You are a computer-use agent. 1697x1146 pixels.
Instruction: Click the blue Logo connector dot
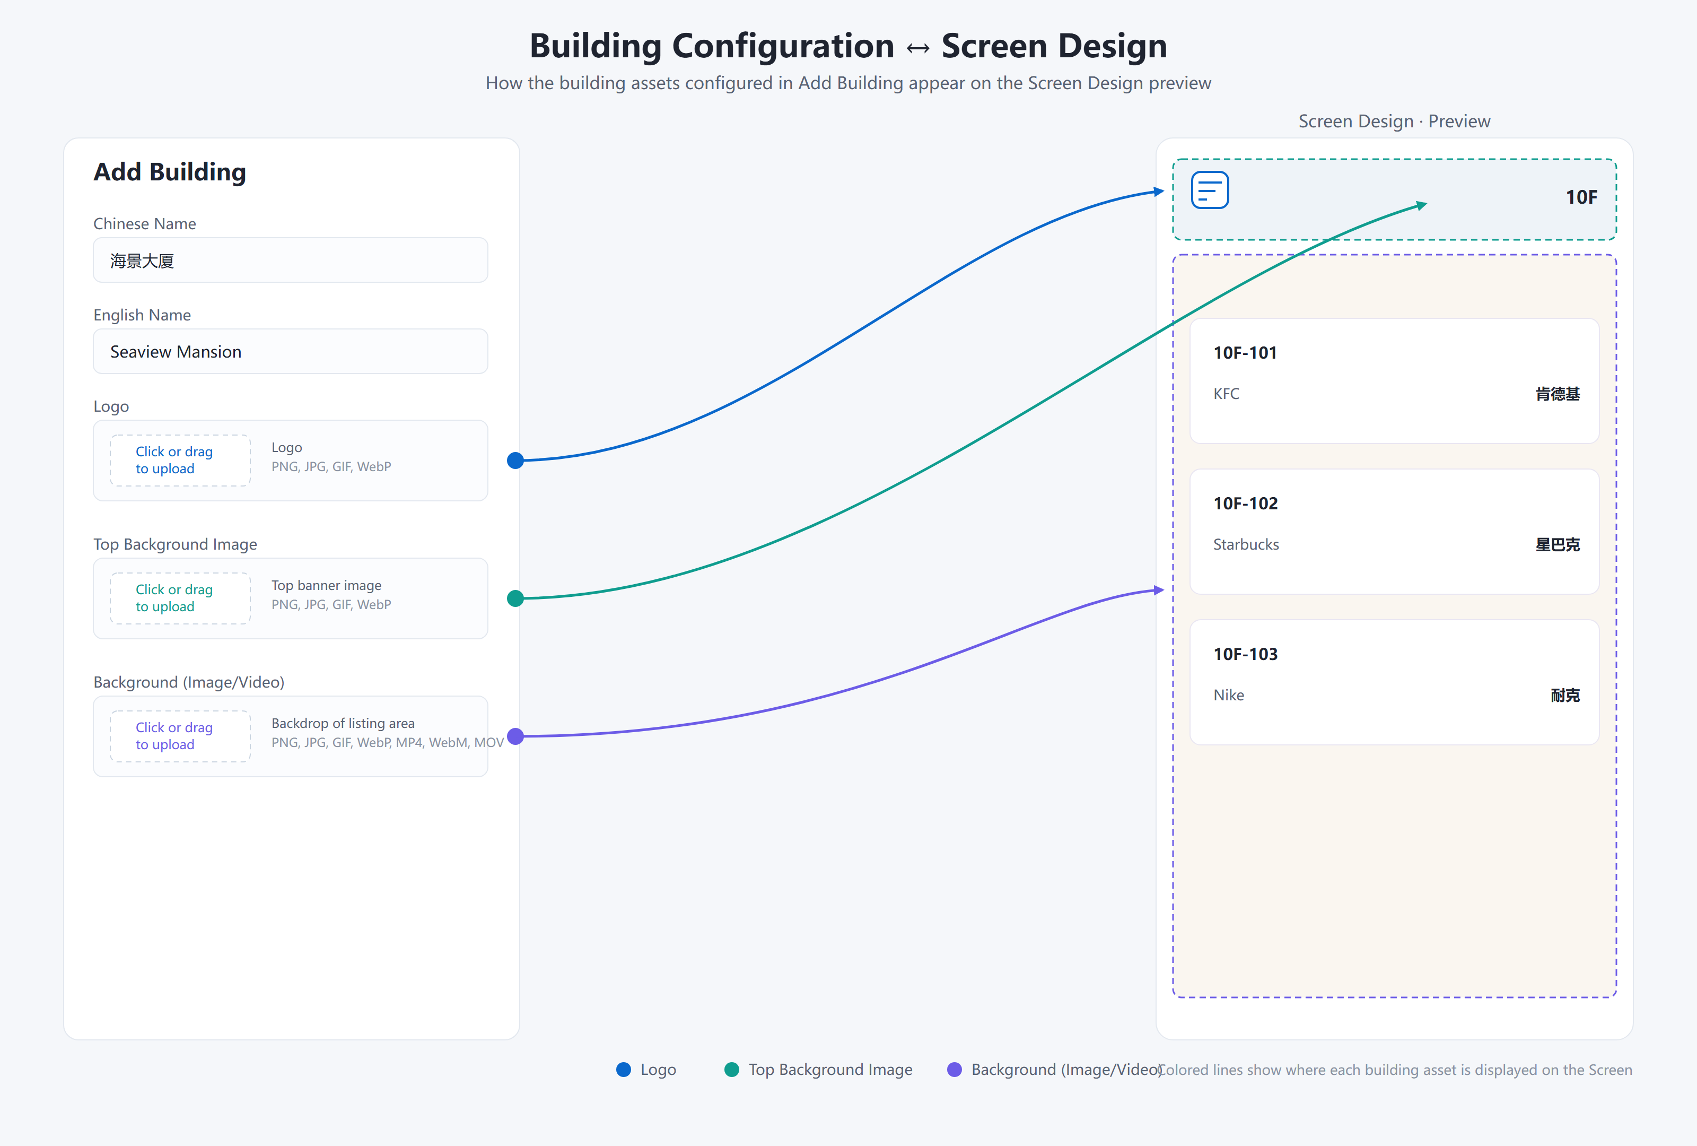(x=515, y=460)
